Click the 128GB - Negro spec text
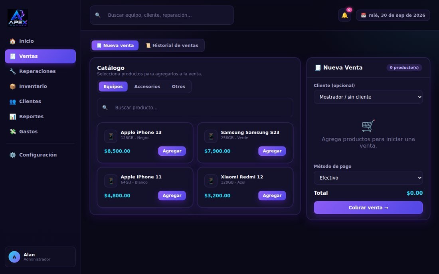Screen dimensions: 439x274 [134, 138]
